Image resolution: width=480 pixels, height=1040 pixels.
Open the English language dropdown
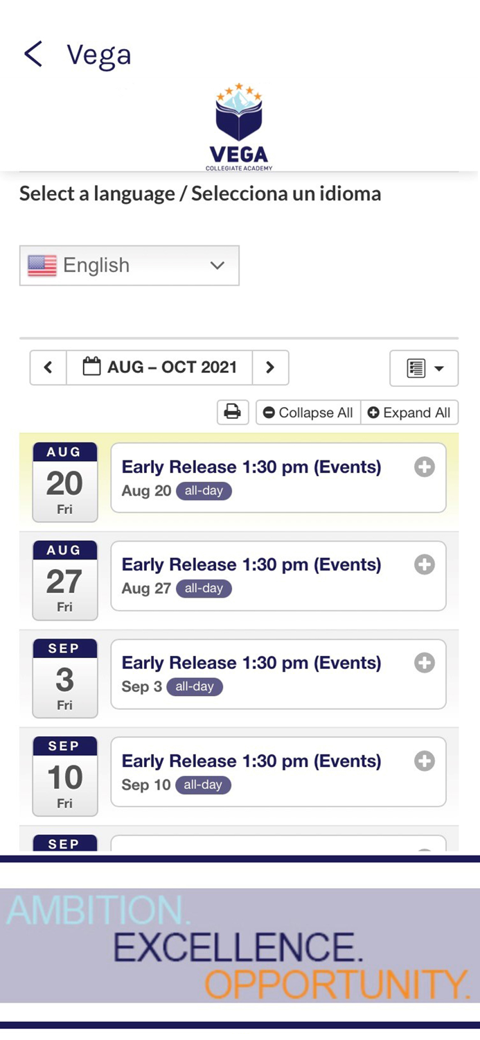tap(130, 266)
